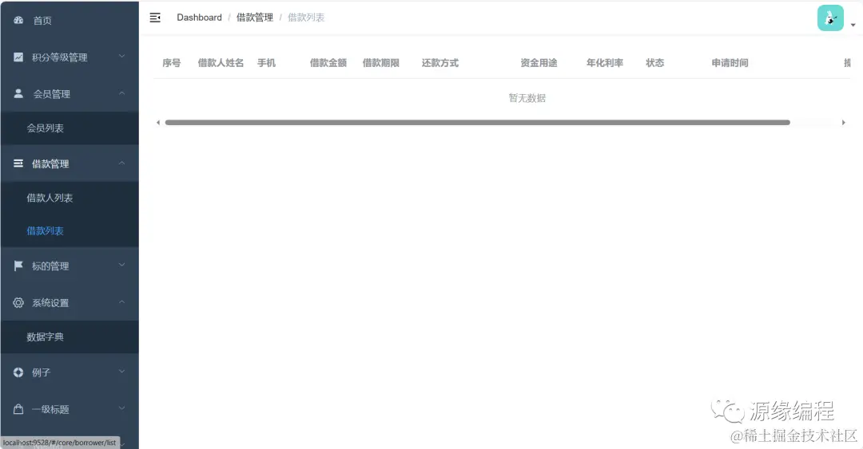Screen dimensions: 863x449
Task: Collapse the 会员管理 chevron
Action: click(x=121, y=93)
